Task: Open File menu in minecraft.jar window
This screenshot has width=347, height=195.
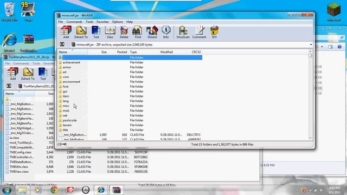Action: click(60, 22)
